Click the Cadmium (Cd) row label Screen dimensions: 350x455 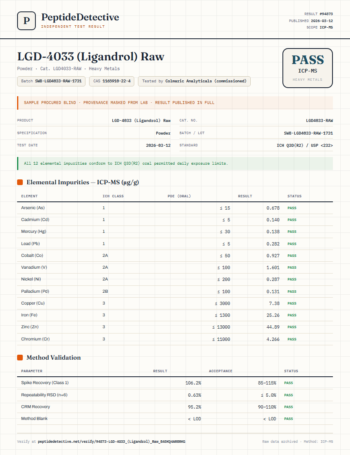pos(35,220)
